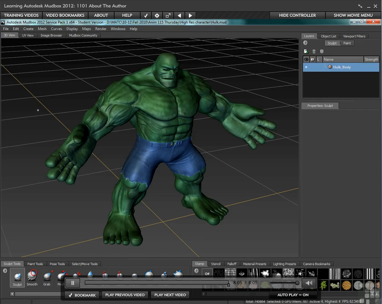Open the Lighting Presets tab

285,264
